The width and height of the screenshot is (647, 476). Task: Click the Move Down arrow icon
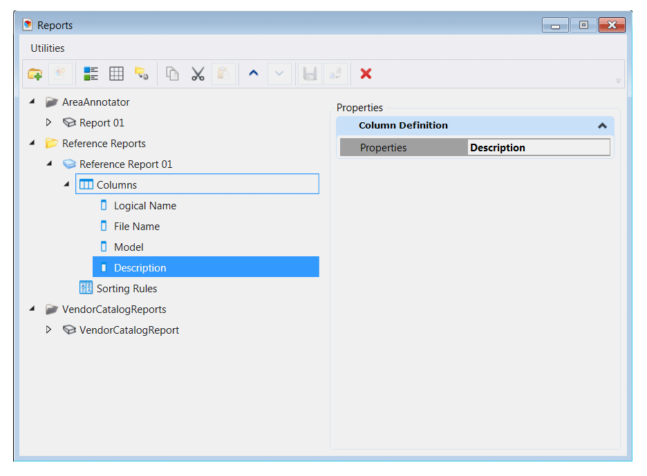[279, 74]
